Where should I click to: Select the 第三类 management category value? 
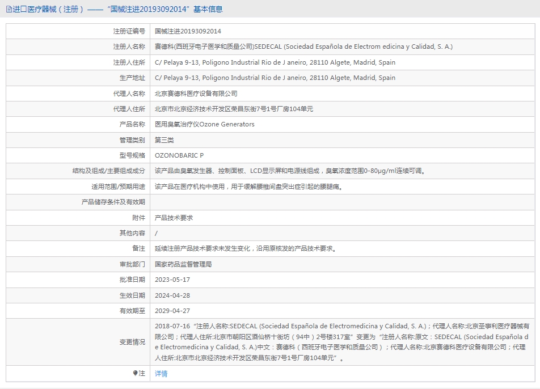pyautogui.click(x=164, y=140)
